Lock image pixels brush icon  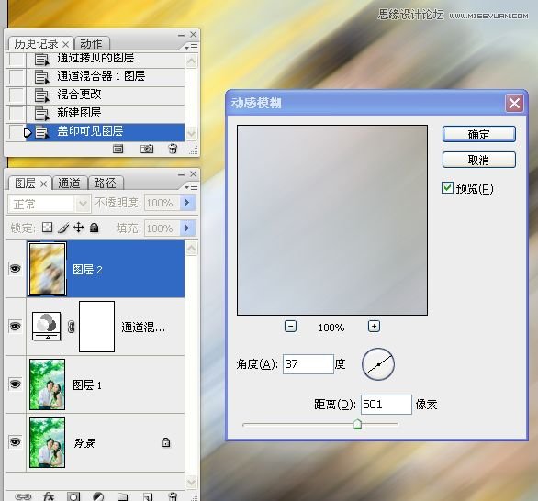click(x=63, y=228)
